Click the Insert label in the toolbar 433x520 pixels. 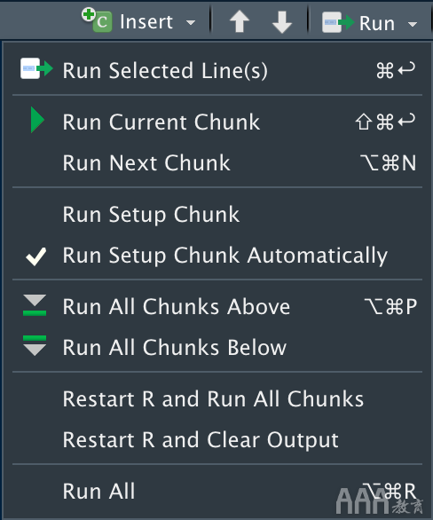[146, 22]
